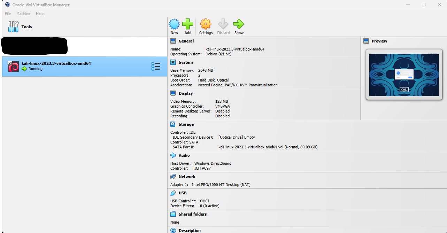Viewport: 447px width, 233px height.
Task: Click the Description section icon
Action: pyautogui.click(x=173, y=230)
